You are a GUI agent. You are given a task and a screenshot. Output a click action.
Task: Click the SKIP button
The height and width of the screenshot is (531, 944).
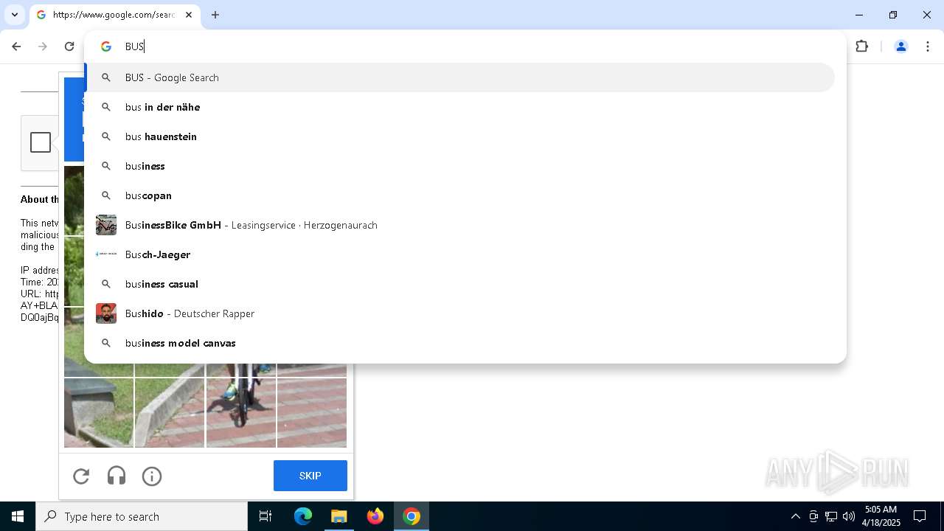310,476
